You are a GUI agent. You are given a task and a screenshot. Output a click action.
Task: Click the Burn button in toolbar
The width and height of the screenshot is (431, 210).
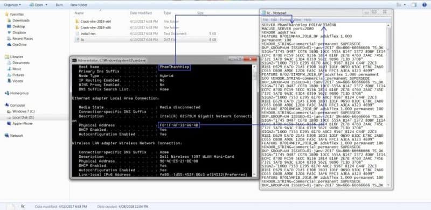pos(59,5)
